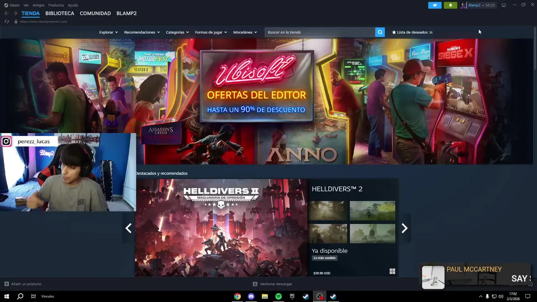Open the Steam menu in the top bar
Image resolution: width=537 pixels, height=302 pixels.
coord(12,5)
